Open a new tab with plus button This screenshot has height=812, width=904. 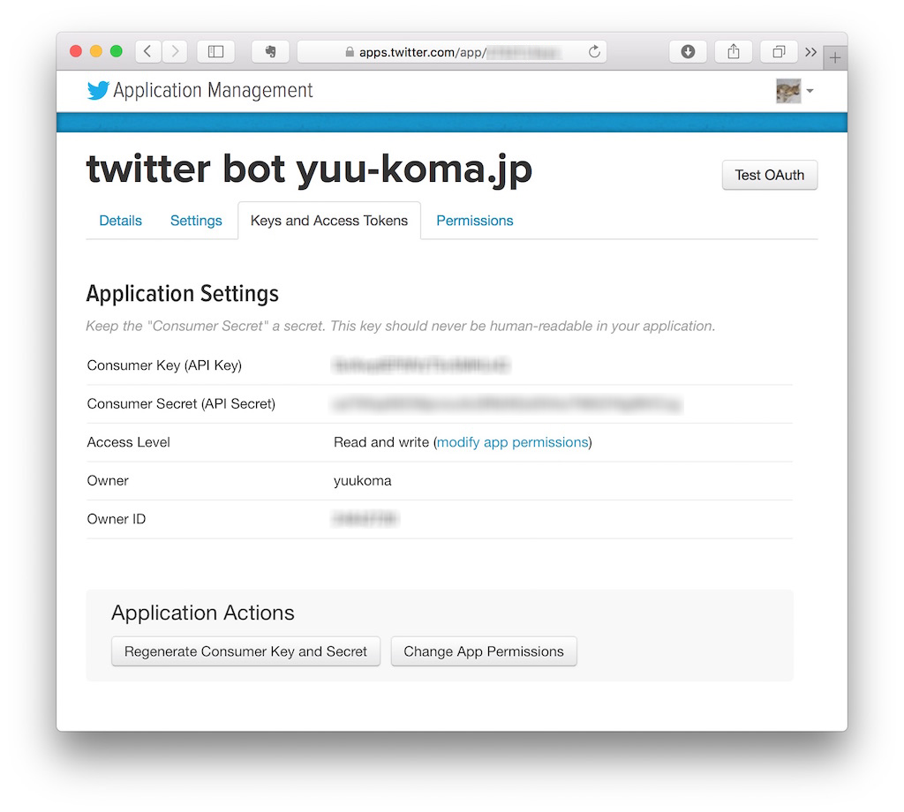[x=835, y=57]
